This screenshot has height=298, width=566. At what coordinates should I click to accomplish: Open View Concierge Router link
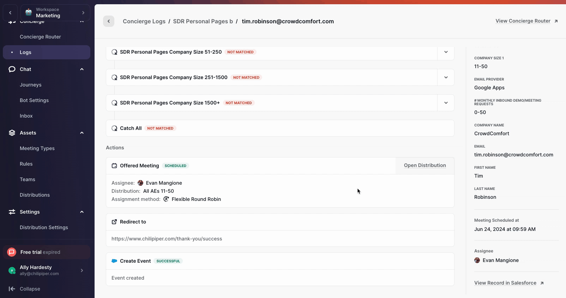[x=523, y=21]
